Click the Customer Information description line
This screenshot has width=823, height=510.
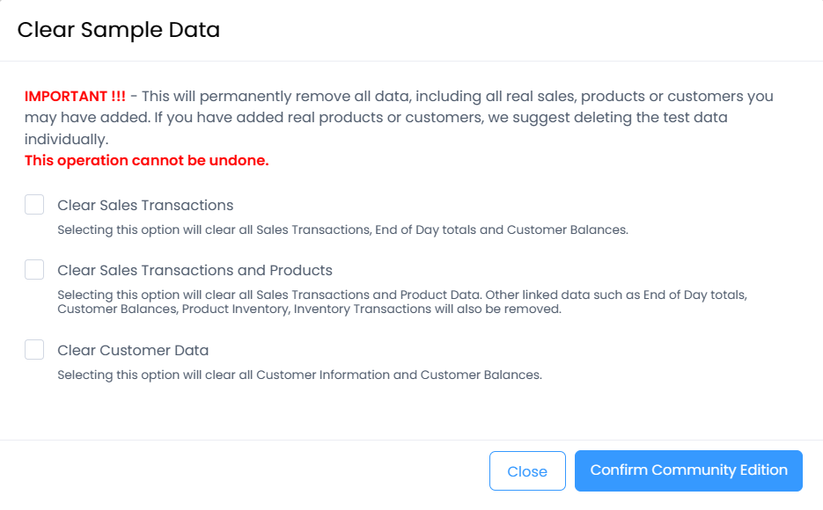299,375
